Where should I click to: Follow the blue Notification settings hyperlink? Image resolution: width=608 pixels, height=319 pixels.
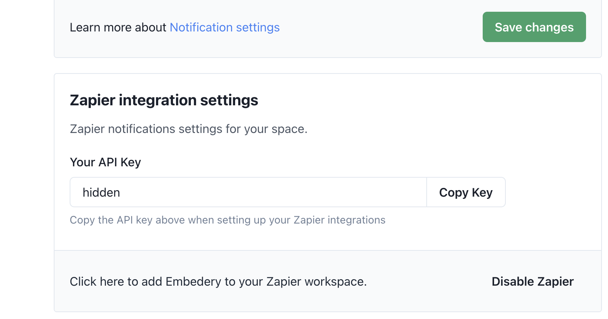coord(224,27)
